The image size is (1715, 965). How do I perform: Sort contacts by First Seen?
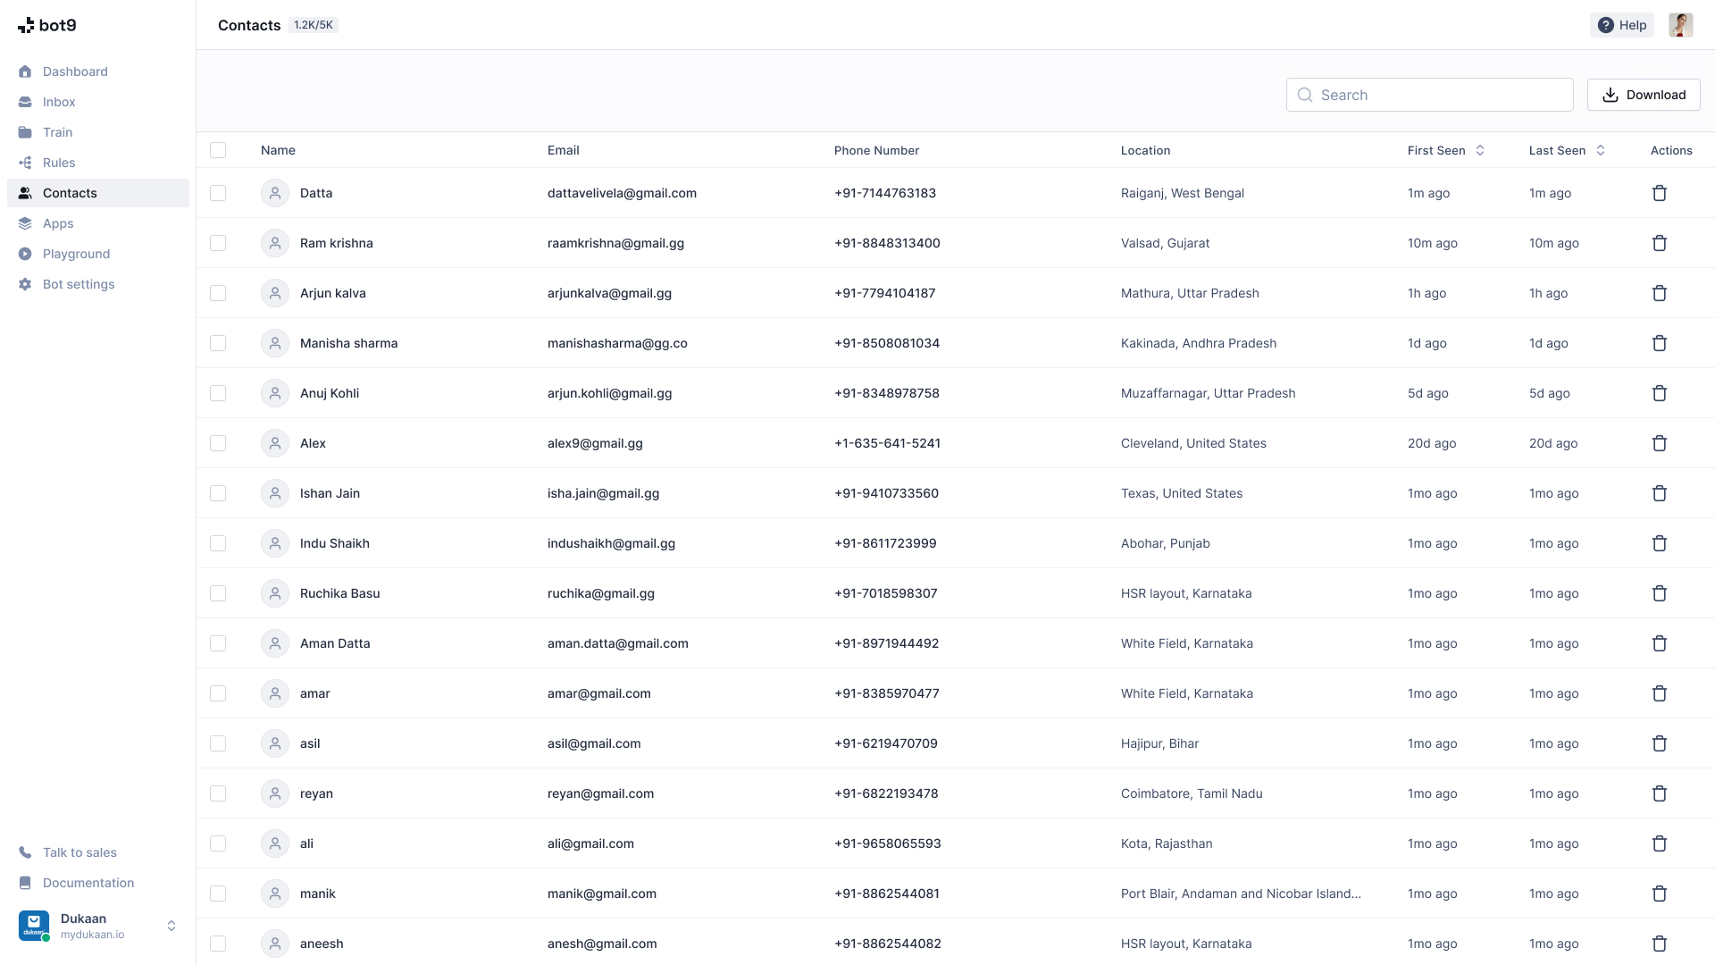(x=1480, y=150)
